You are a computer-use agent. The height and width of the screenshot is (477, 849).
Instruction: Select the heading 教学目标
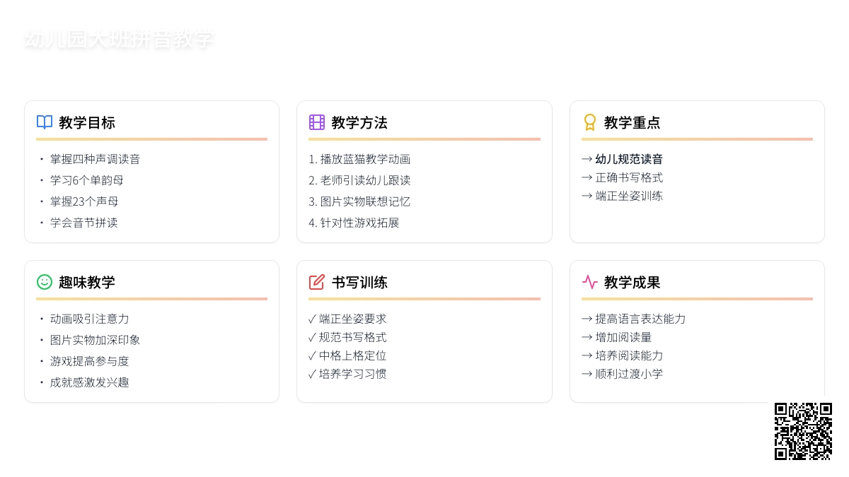(x=87, y=122)
